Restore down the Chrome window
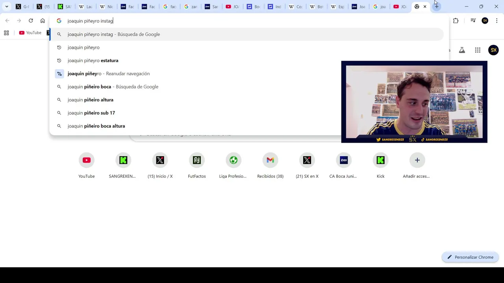Viewport: 504px width, 283px height. [x=481, y=7]
